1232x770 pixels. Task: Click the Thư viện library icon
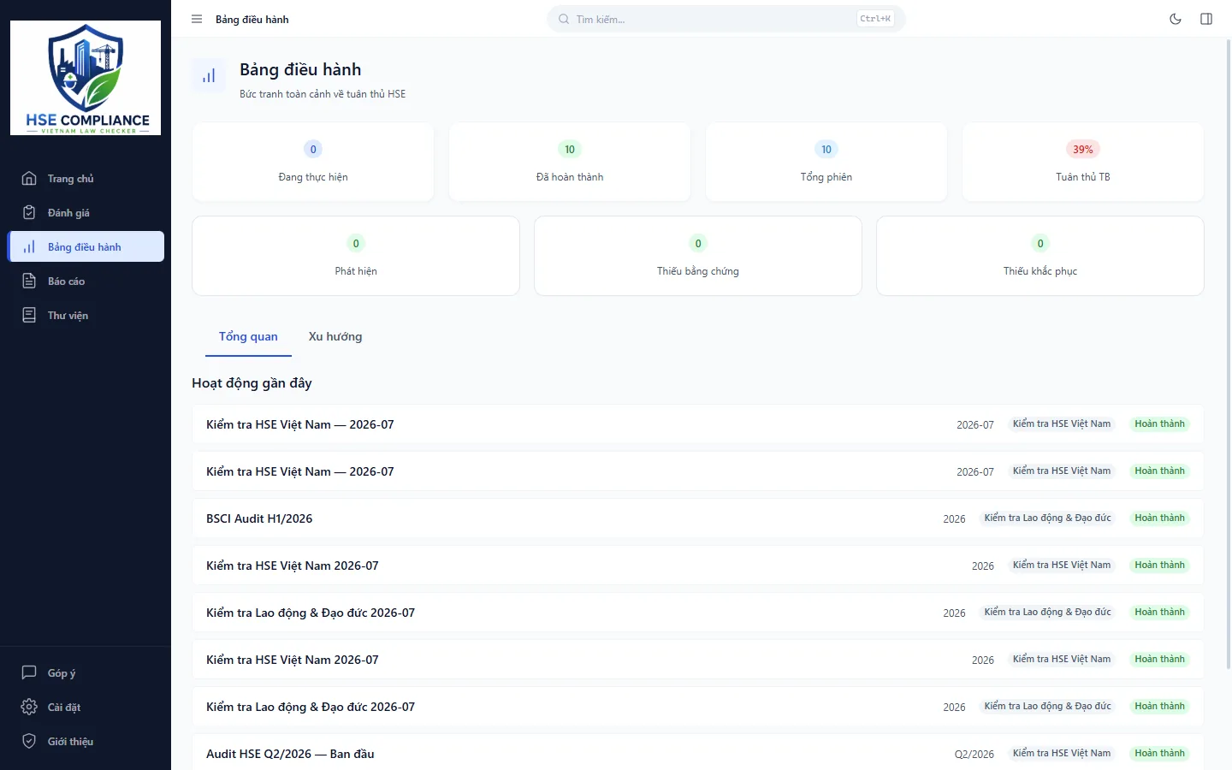[29, 316]
